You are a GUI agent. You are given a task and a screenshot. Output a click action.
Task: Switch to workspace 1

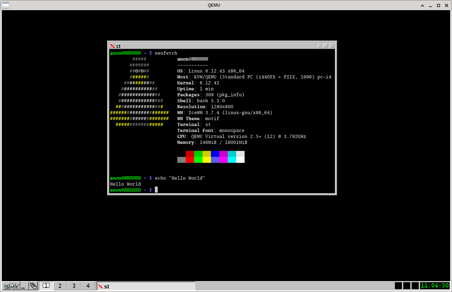[46, 286]
